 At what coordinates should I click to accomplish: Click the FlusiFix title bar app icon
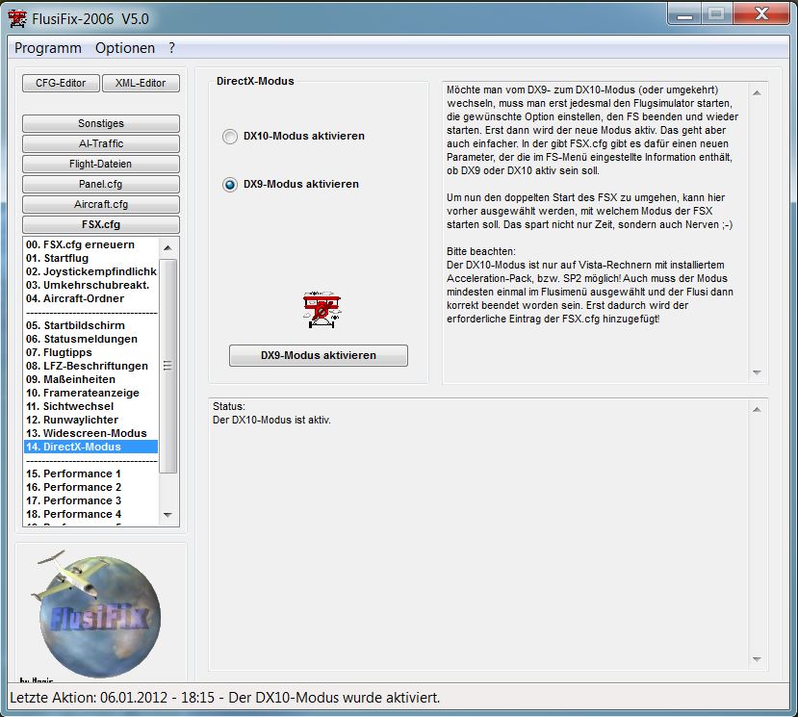pos(16,19)
